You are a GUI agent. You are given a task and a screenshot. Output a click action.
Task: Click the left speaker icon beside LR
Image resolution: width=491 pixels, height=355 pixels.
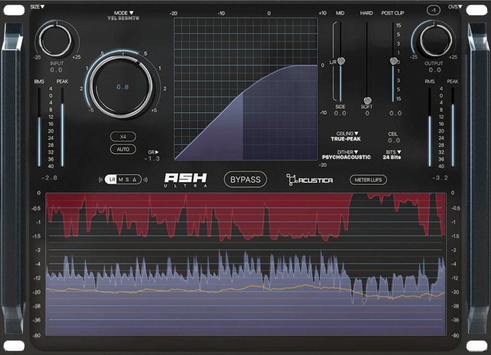(x=101, y=180)
